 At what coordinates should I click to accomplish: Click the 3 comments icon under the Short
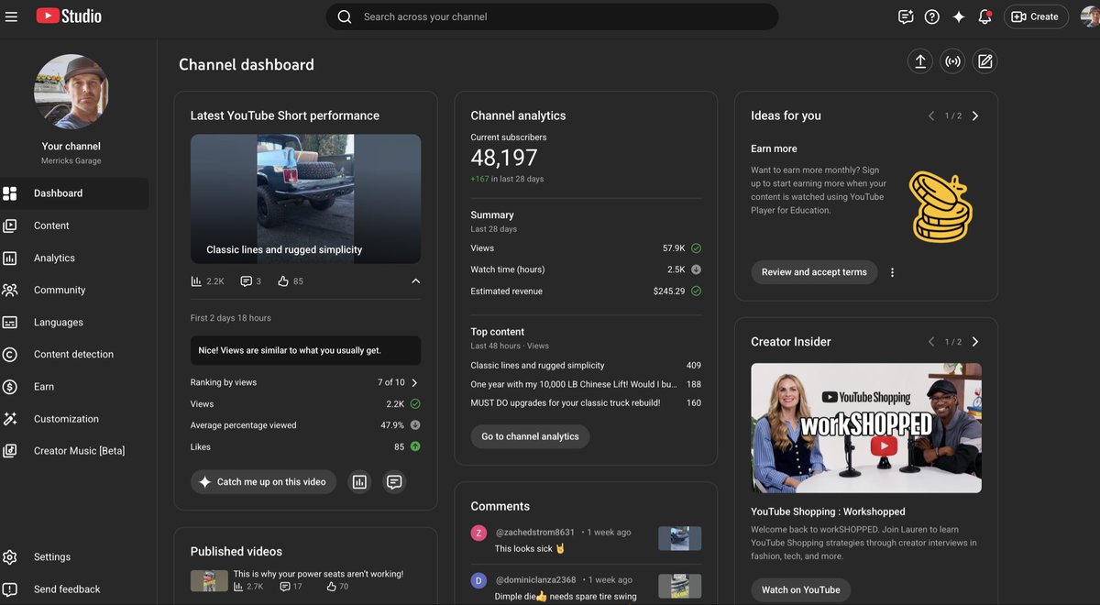[x=246, y=281]
